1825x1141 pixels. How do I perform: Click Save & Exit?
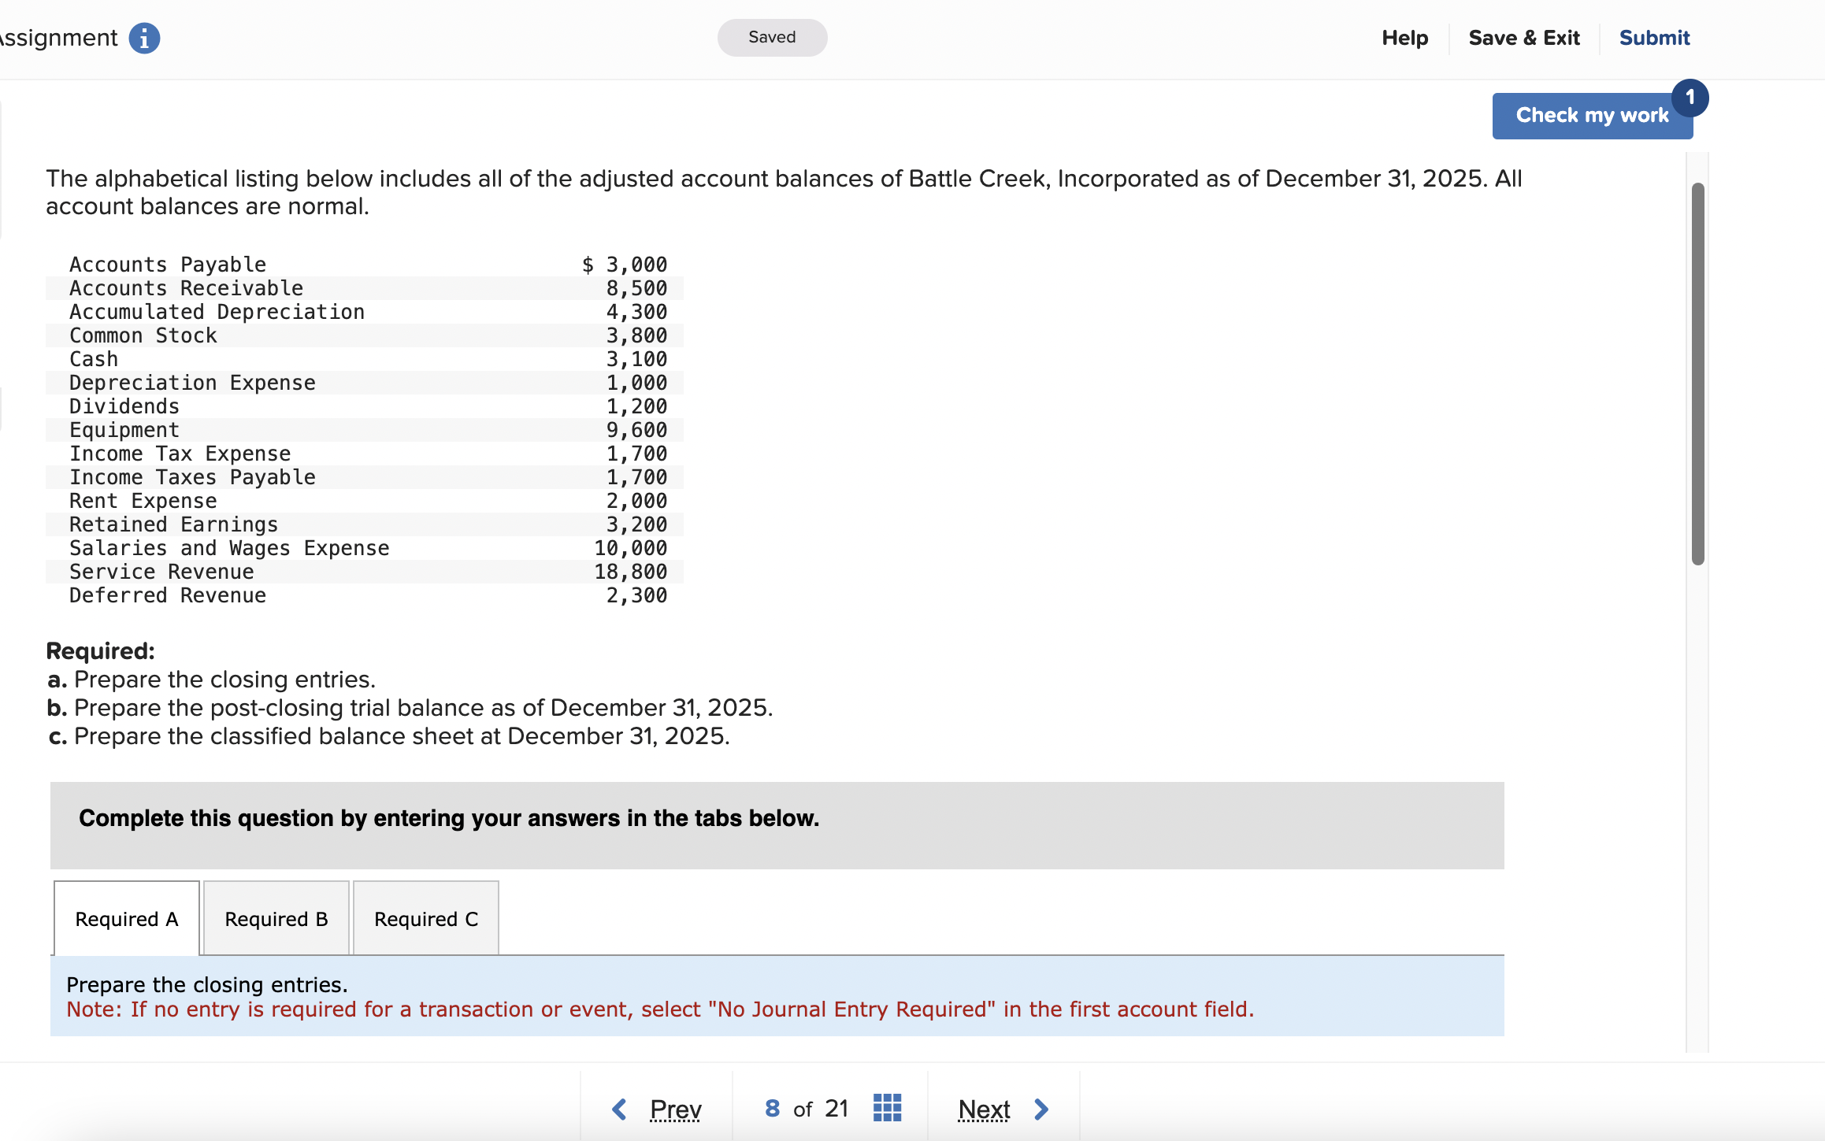point(1523,37)
